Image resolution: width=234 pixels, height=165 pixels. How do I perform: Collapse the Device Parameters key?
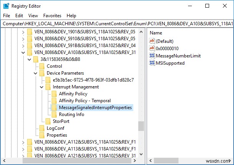point(36,73)
